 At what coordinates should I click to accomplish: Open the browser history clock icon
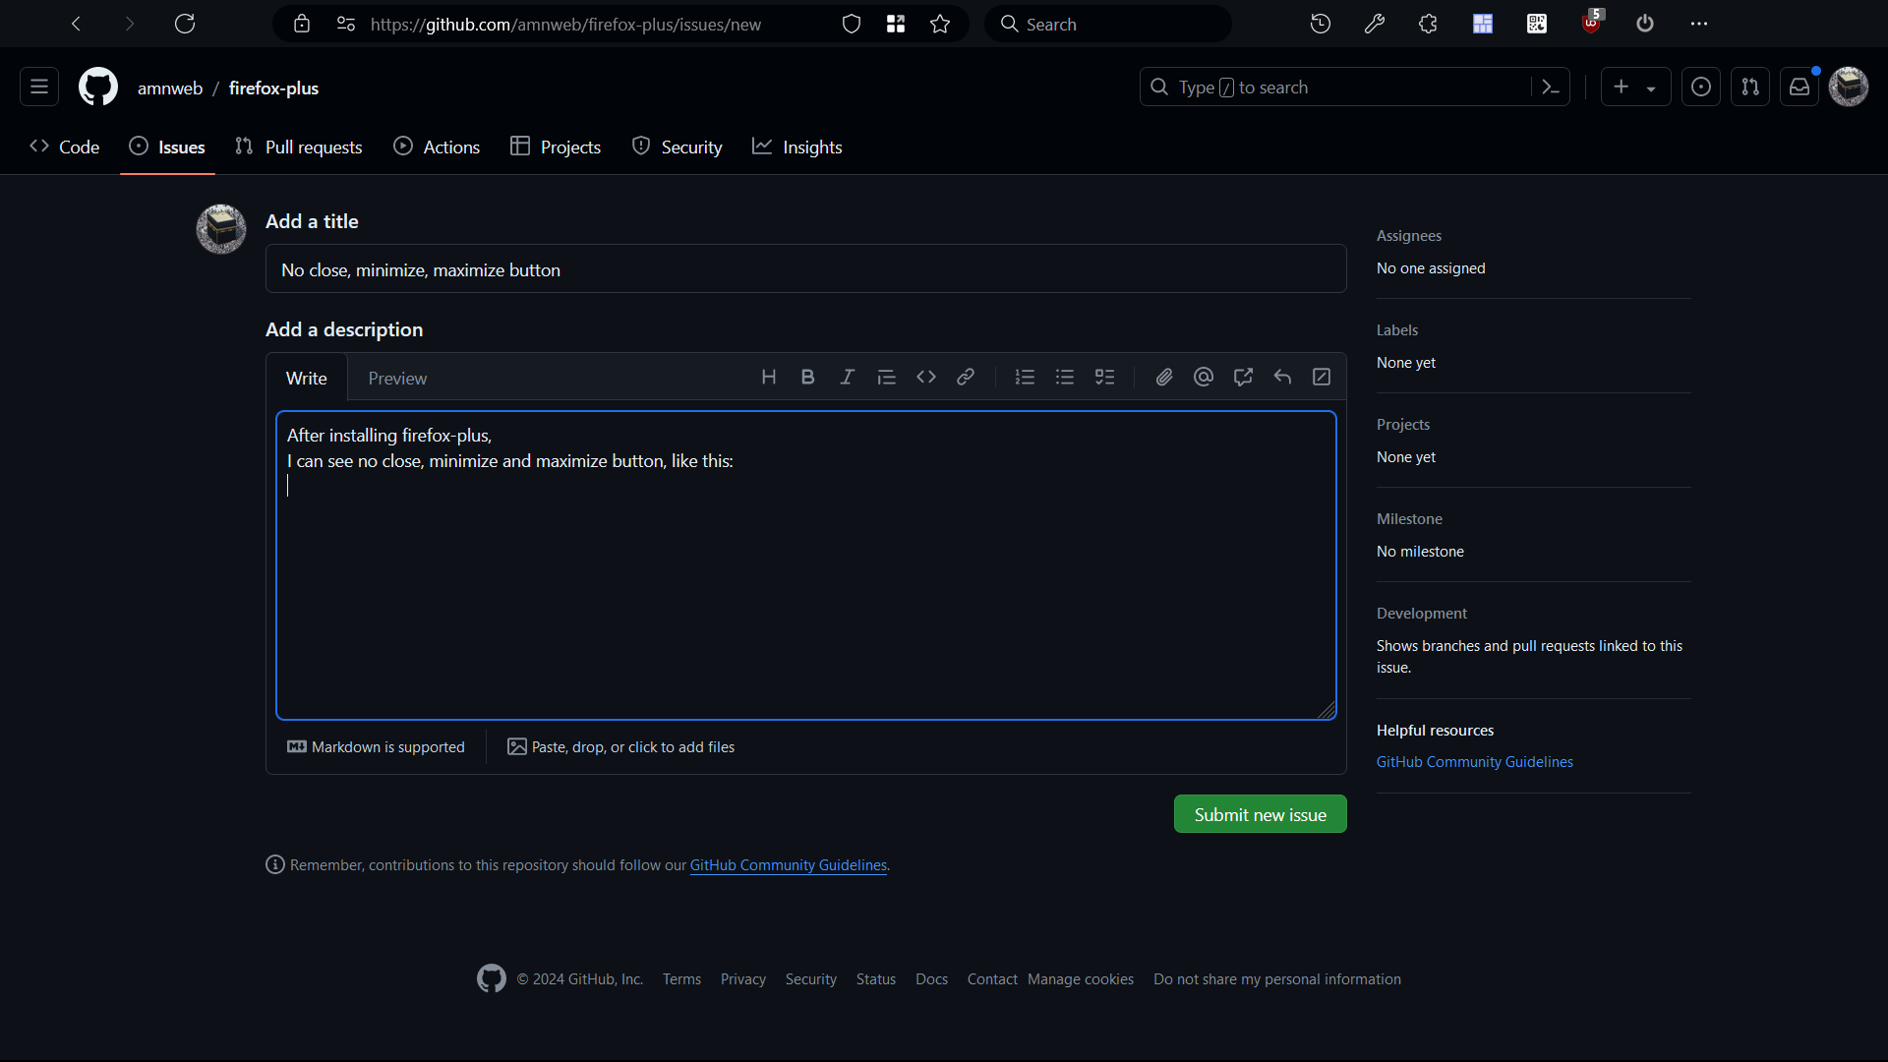(1321, 24)
